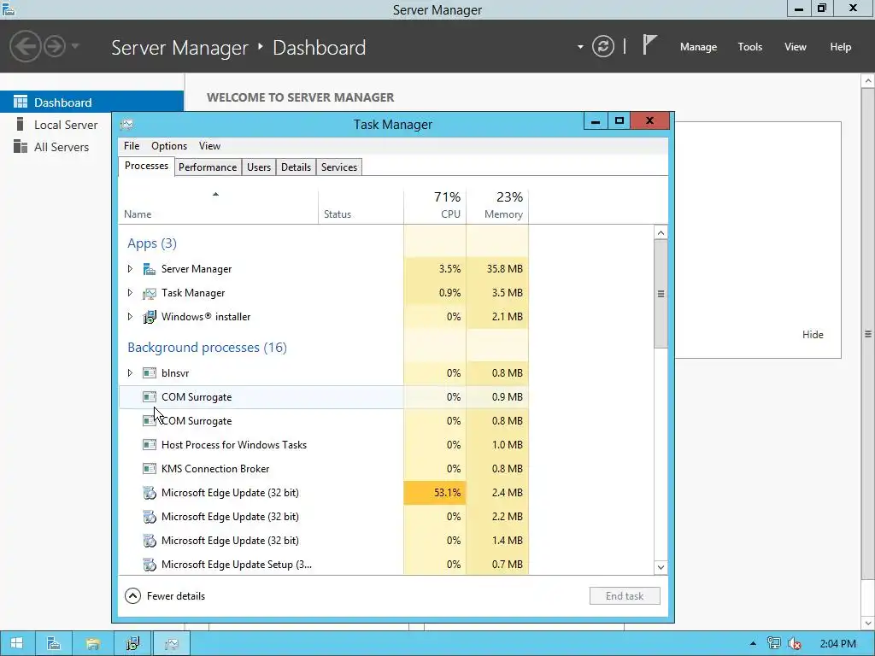Open Task Manager File menu
Viewport: 875px width, 656px height.
point(132,146)
